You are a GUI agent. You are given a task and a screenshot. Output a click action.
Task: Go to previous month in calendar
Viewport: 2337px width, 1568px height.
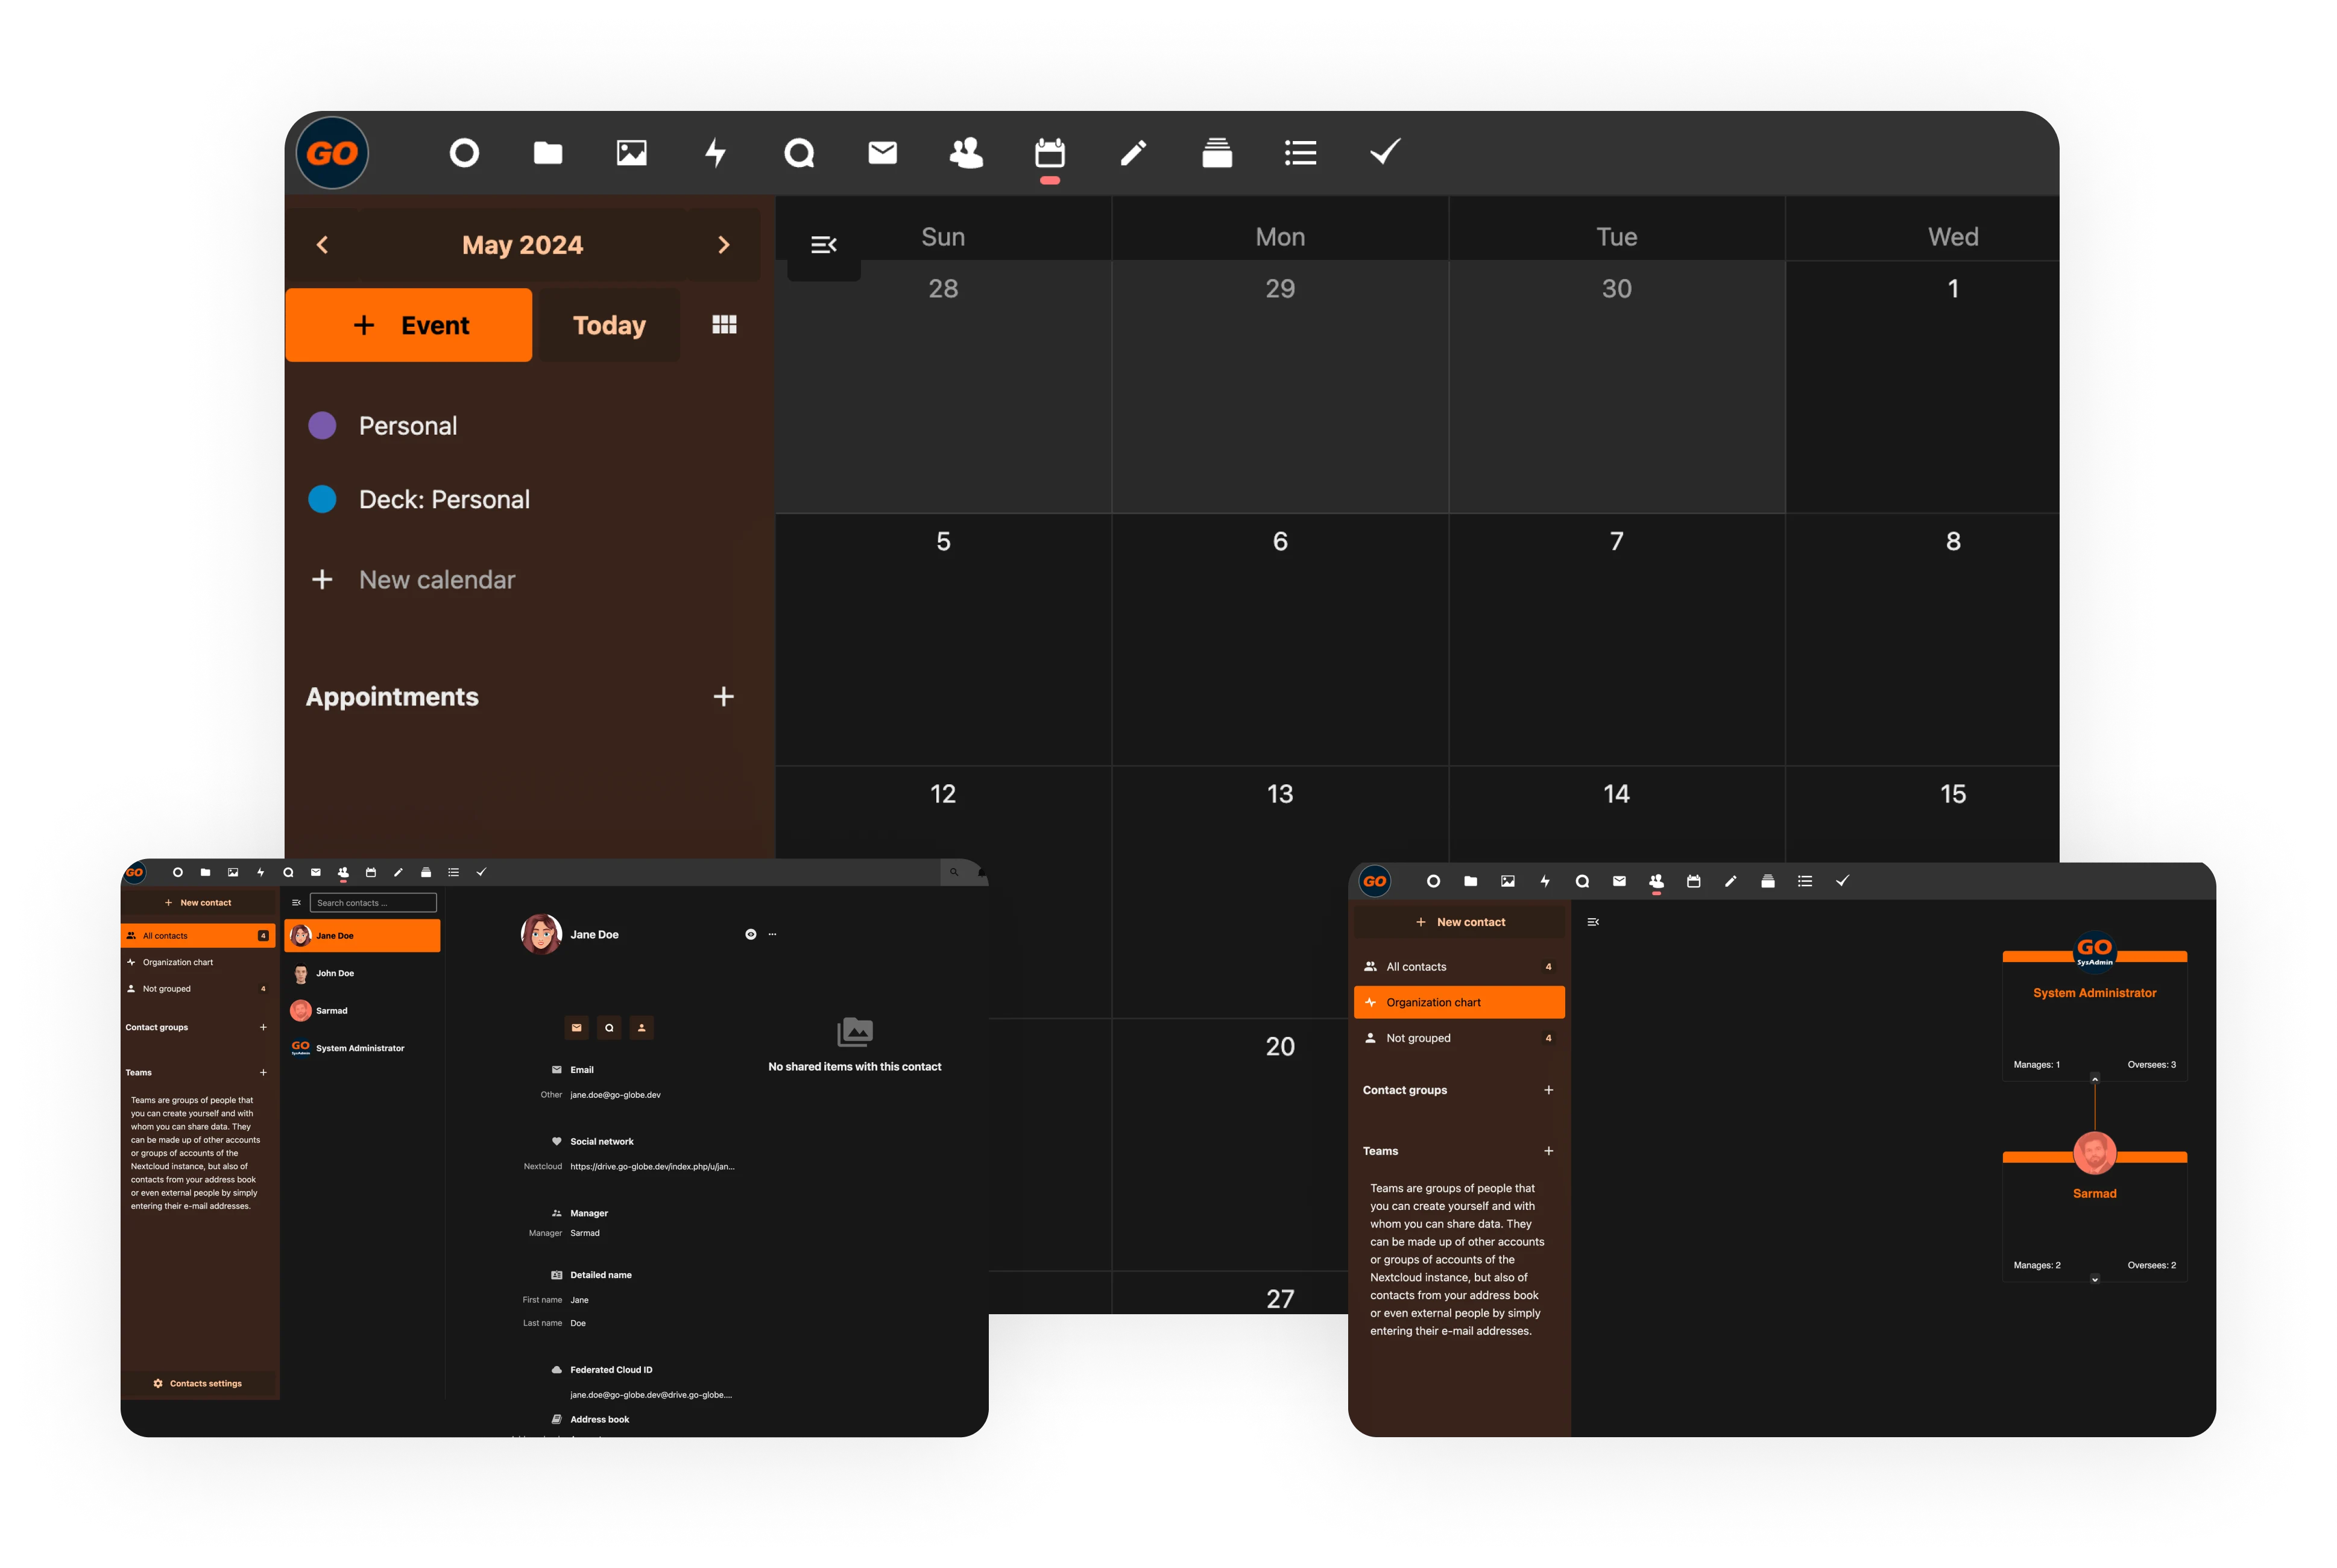coord(322,245)
